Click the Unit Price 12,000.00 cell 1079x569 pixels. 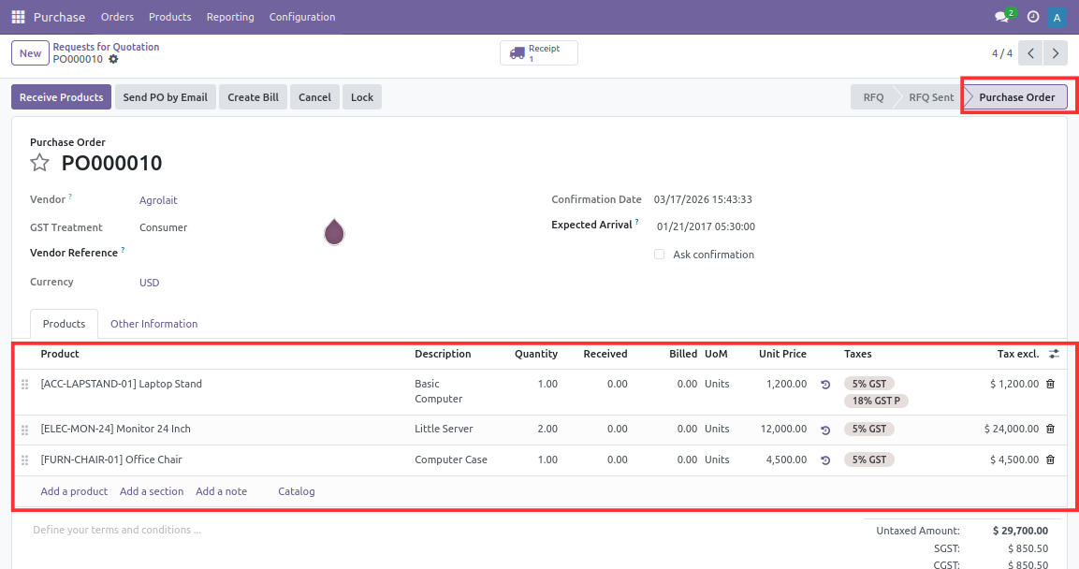click(783, 429)
